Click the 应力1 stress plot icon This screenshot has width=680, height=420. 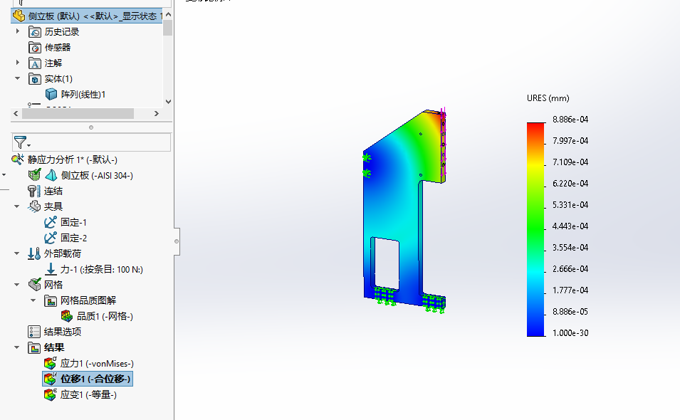coord(51,363)
